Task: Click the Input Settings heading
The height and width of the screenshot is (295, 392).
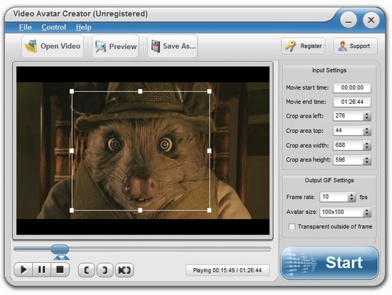Action: click(x=329, y=70)
